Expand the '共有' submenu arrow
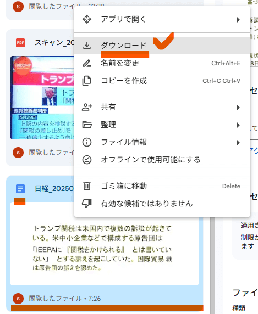The width and height of the screenshot is (258, 314). [238, 108]
